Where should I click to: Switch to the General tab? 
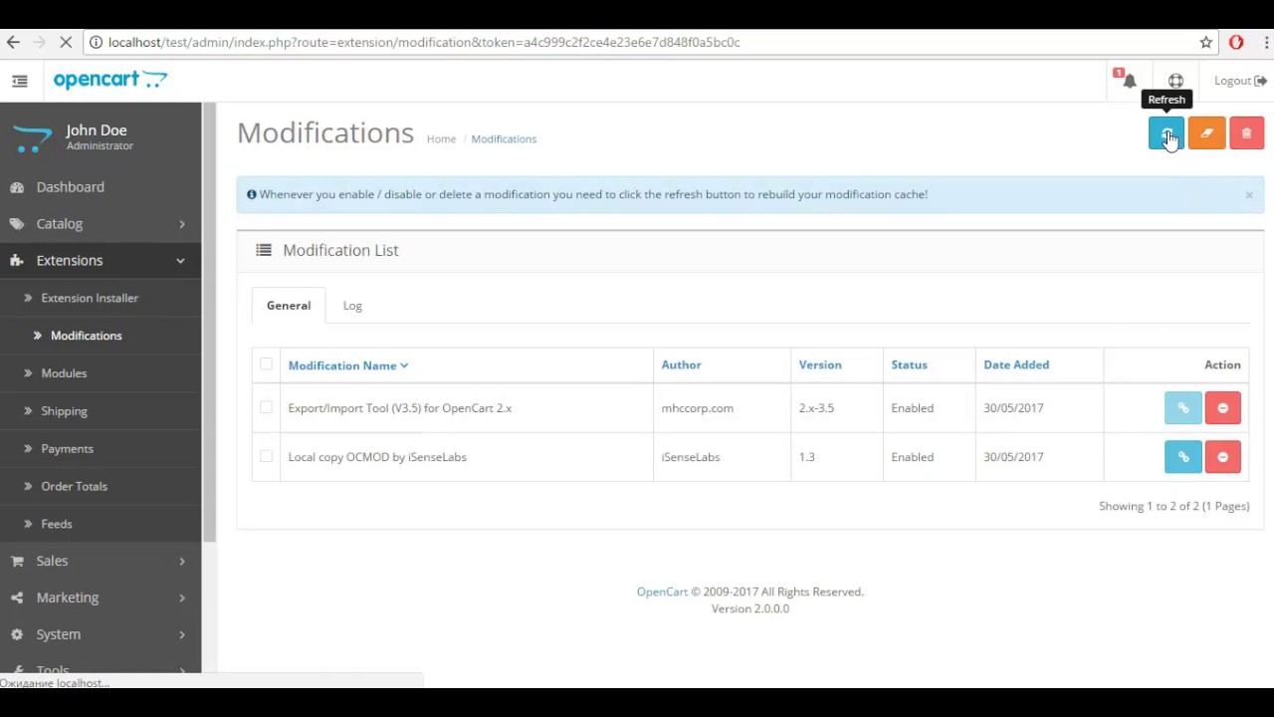point(289,306)
